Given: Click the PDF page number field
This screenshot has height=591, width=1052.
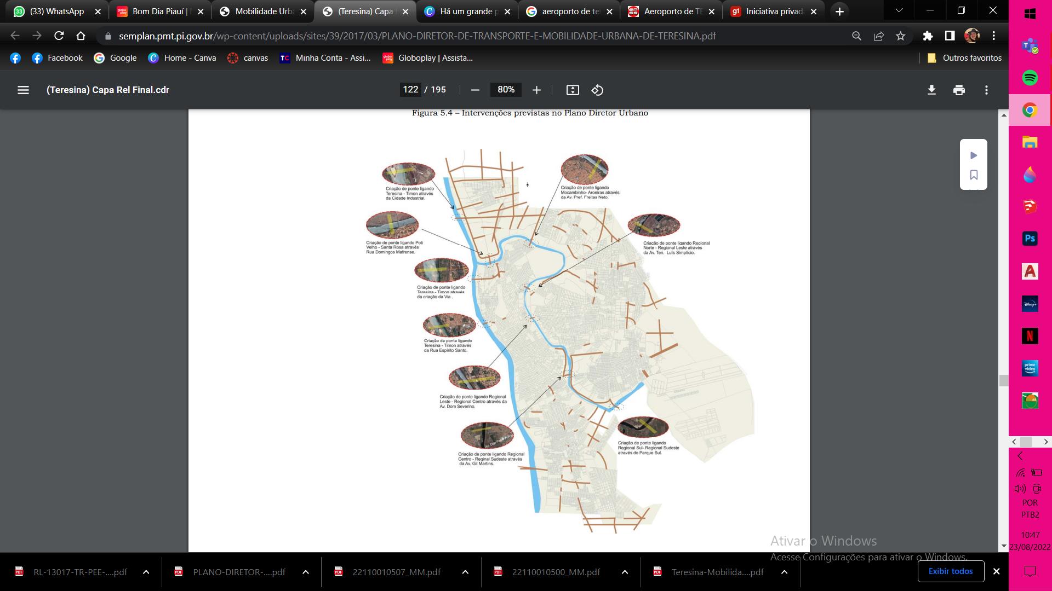Looking at the screenshot, I should tap(410, 90).
